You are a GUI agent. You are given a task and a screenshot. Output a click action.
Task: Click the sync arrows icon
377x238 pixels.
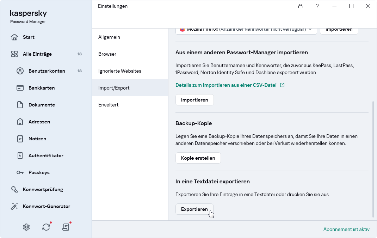pos(46,227)
